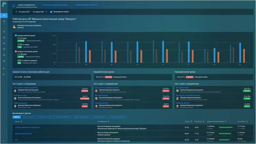
Task: Select the Все filter chip in Детализация
Action: tap(16, 117)
